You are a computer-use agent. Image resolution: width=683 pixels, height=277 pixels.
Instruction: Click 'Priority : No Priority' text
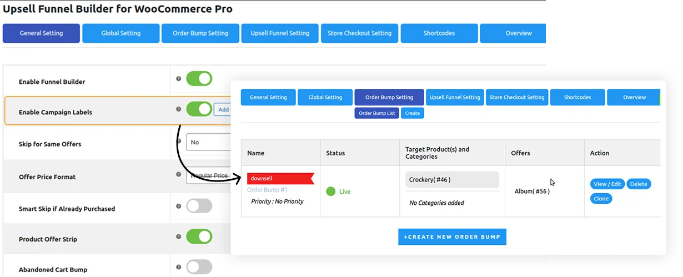pyautogui.click(x=277, y=202)
